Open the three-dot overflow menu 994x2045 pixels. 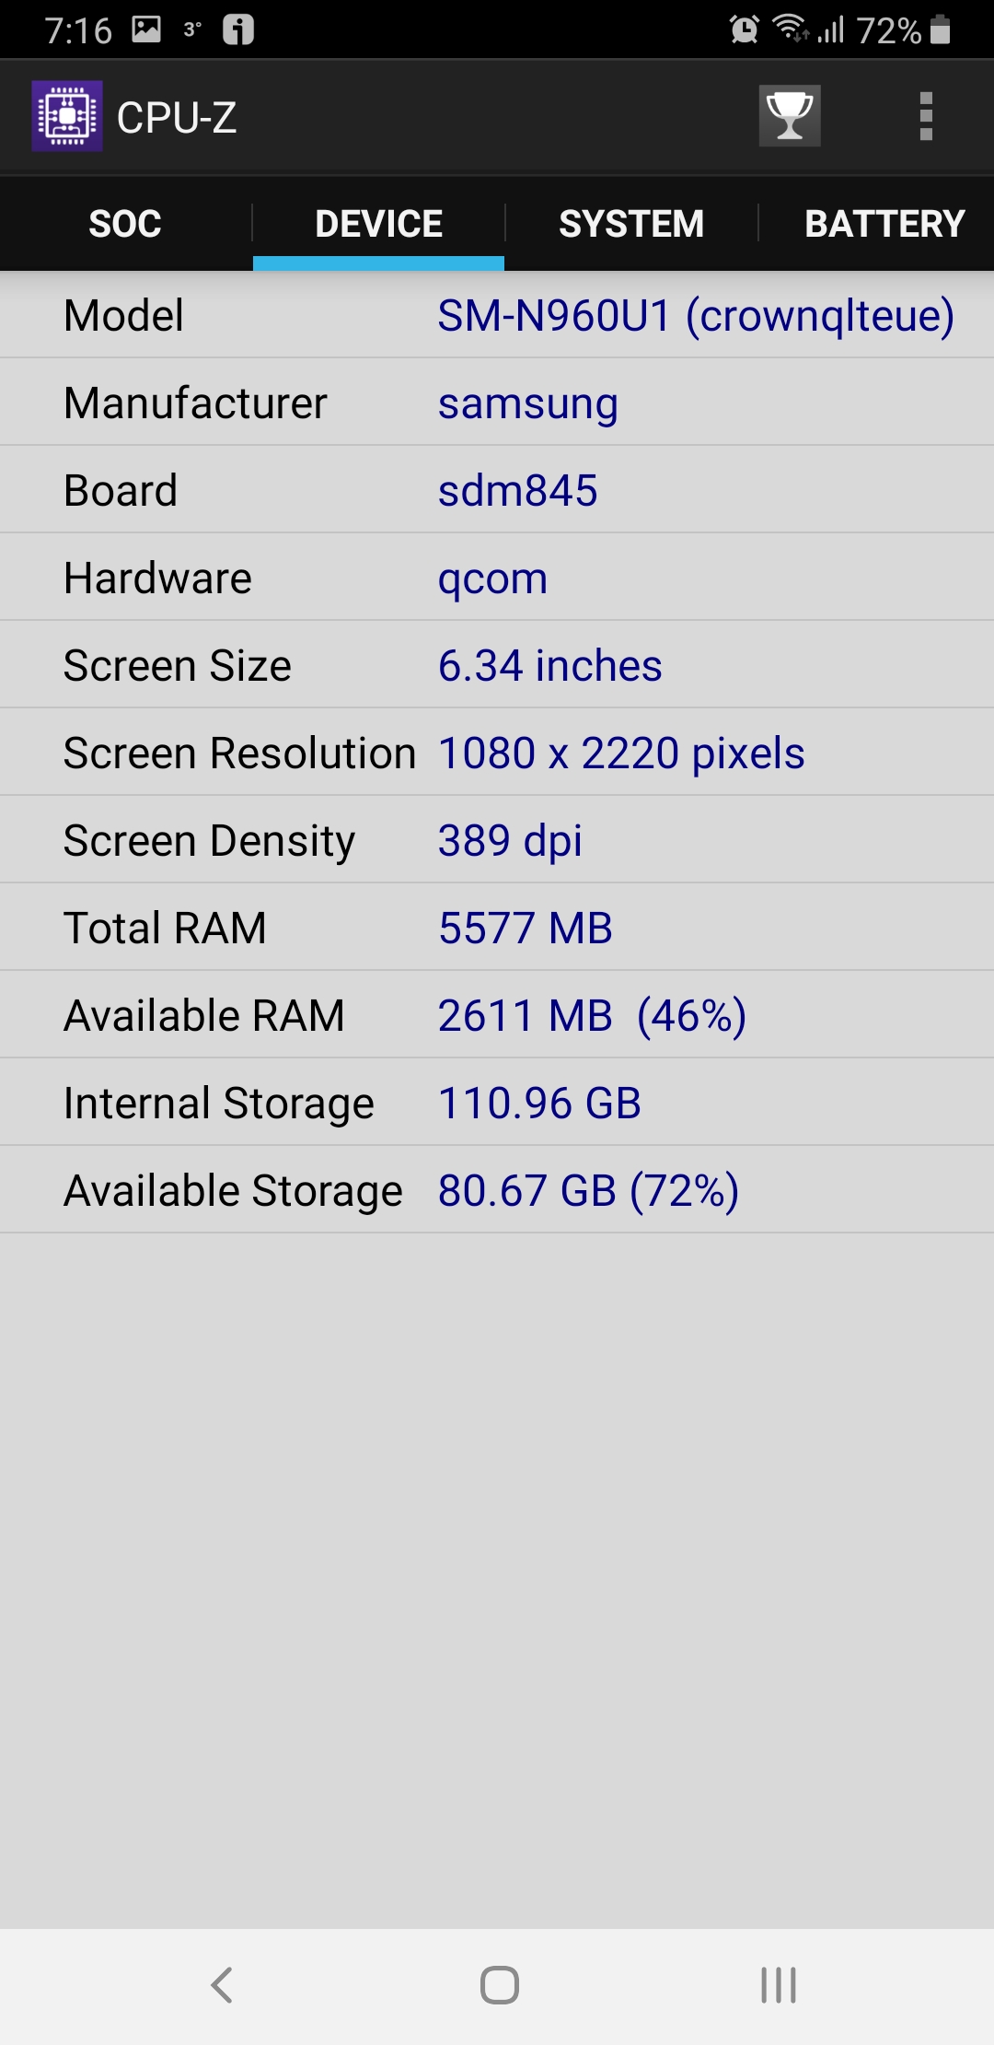tap(926, 116)
